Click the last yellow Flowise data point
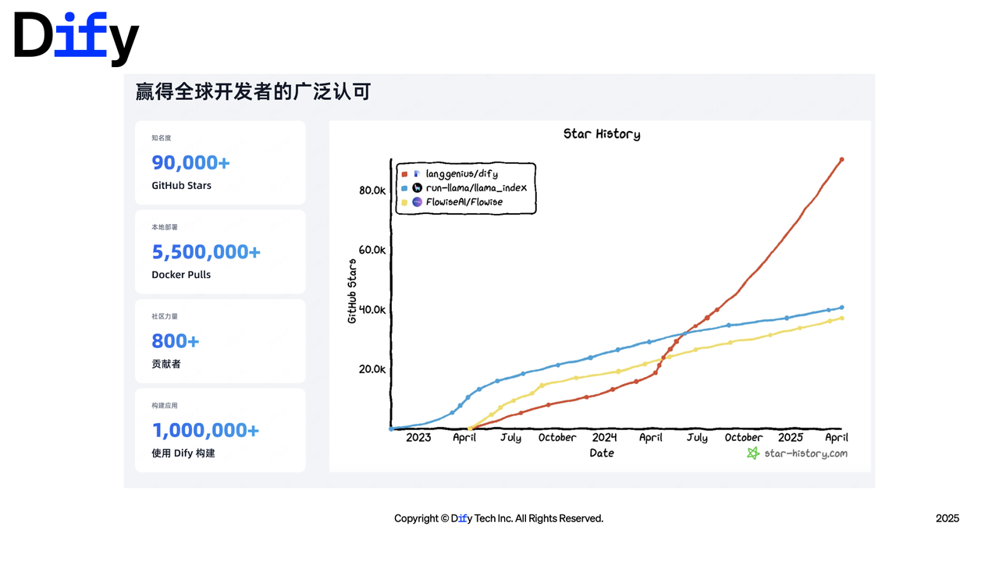This screenshot has height=562, width=999. tap(841, 318)
